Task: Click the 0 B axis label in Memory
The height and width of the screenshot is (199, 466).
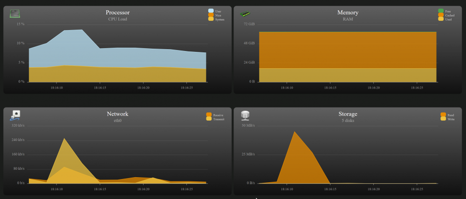Action: [x=252, y=82]
